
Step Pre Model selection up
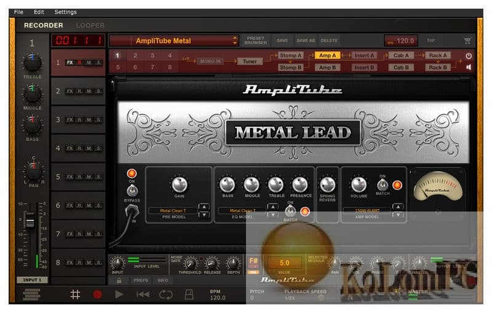204,207
